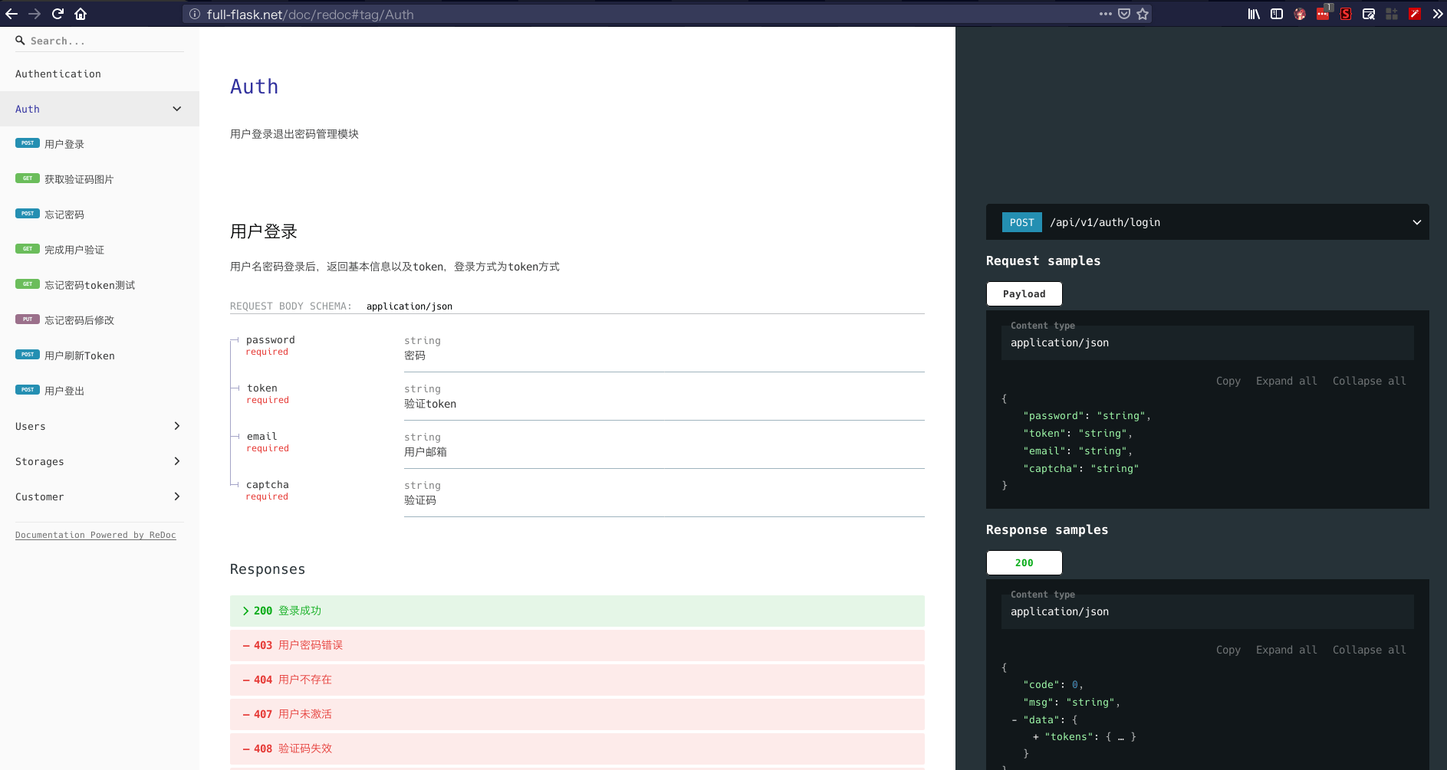Open the Firefox Library icon
This screenshot has height=770, width=1447.
(x=1254, y=14)
